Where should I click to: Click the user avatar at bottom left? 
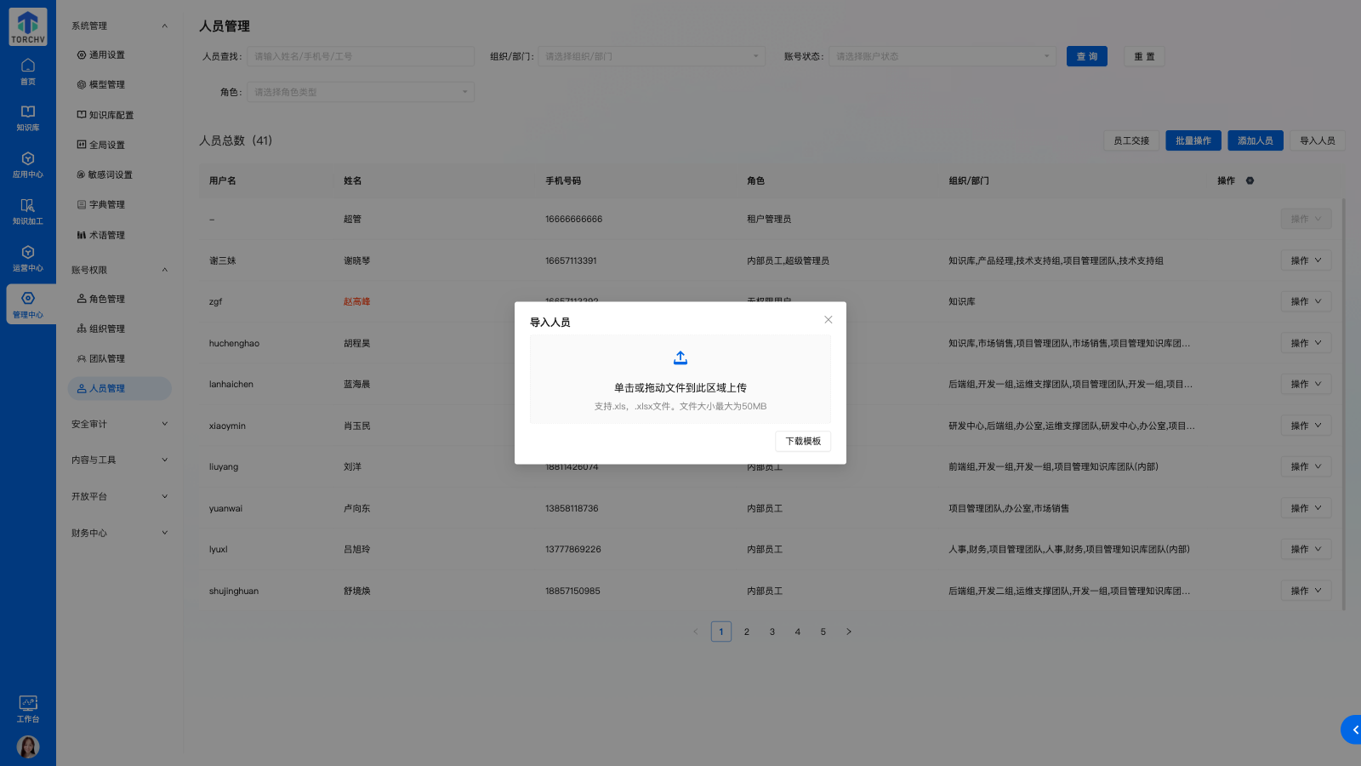28,746
